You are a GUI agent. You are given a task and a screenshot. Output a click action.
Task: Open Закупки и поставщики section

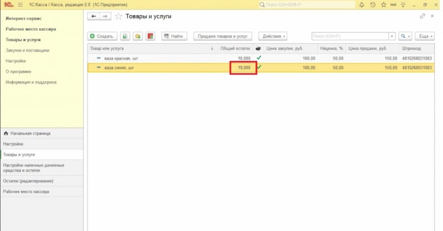(x=27, y=50)
